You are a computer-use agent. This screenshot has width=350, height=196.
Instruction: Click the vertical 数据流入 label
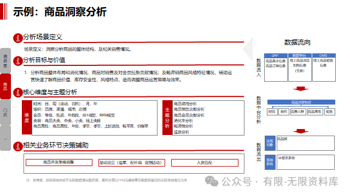tap(259, 68)
